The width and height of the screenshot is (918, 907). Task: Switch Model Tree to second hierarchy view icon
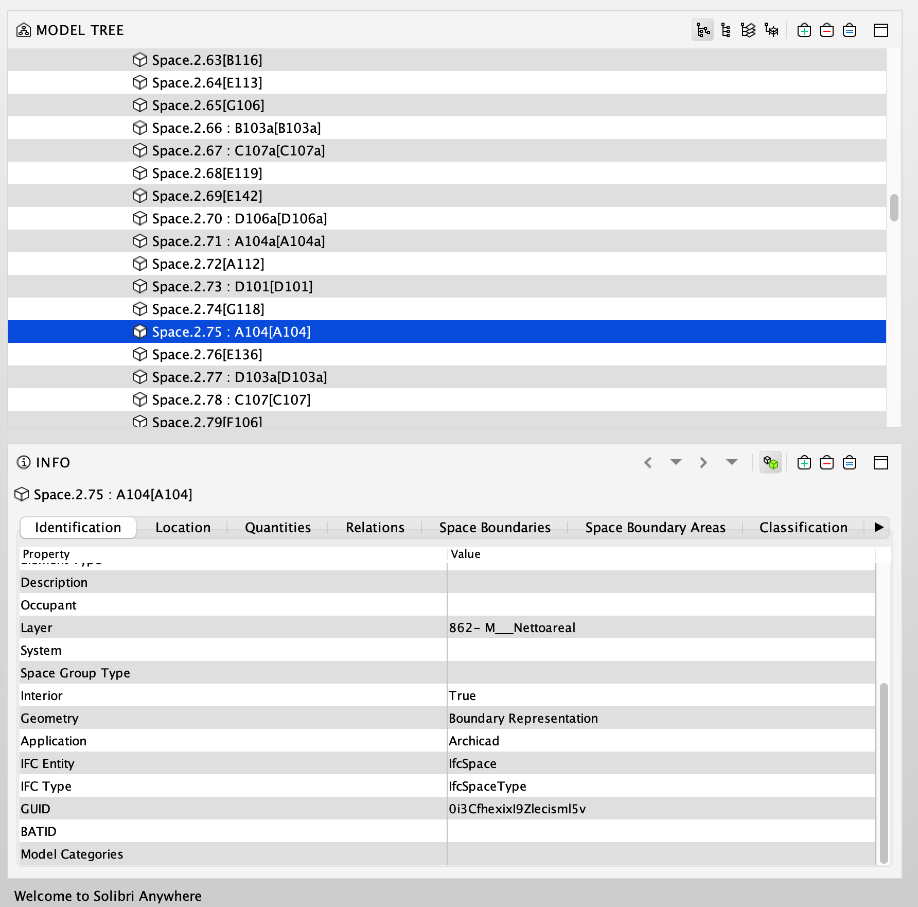[726, 30]
